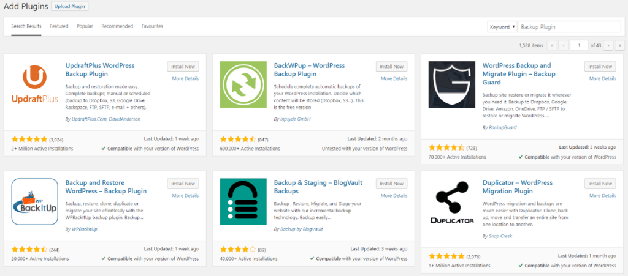Screen dimensions: 628x276
Task: Open the Backup & Staging – BlogVault title
Action: [318, 187]
